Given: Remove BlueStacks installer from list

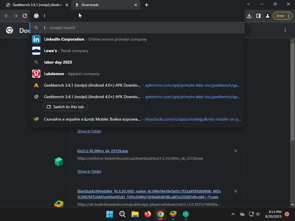Looking at the screenshot, I should (236, 191).
